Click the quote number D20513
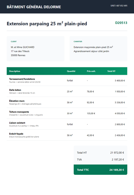 [121, 23]
